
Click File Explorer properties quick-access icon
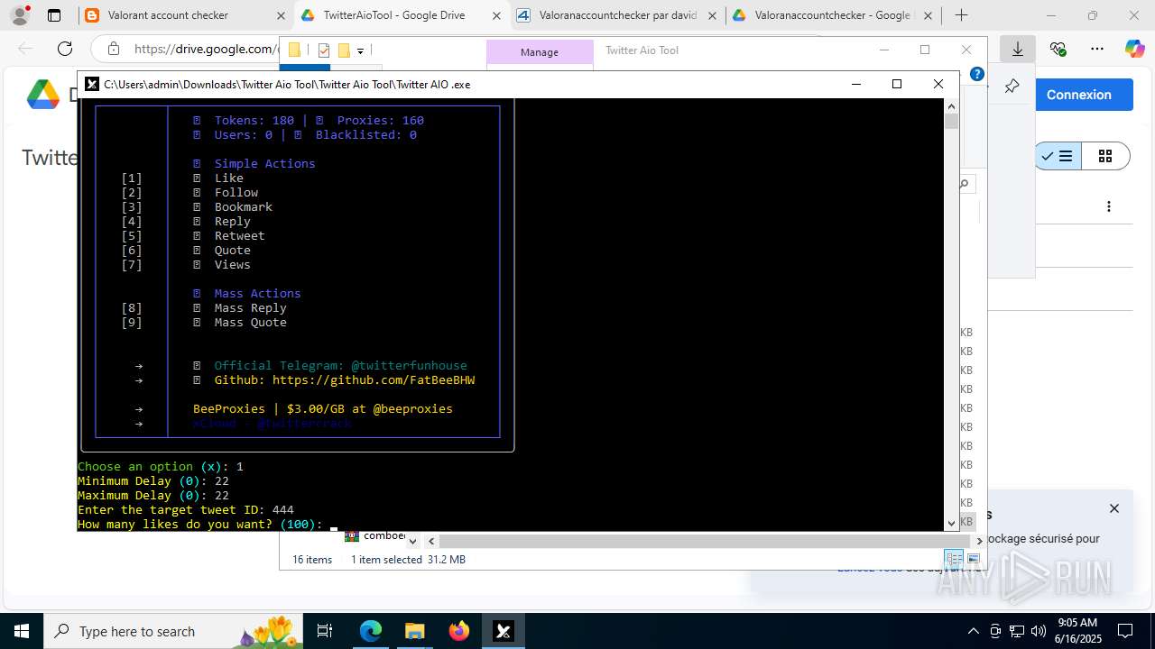(324, 50)
